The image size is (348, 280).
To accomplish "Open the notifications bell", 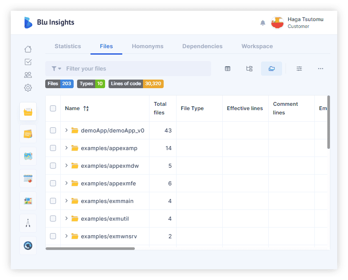I will pyautogui.click(x=263, y=23).
